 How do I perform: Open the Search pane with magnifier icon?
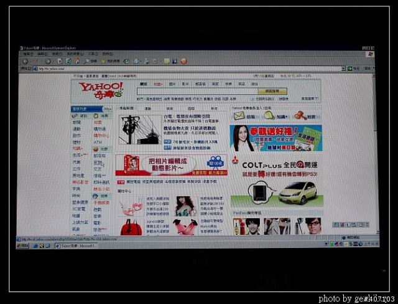[86, 61]
